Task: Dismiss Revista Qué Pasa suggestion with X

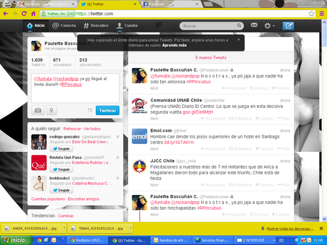Action: 118,157
